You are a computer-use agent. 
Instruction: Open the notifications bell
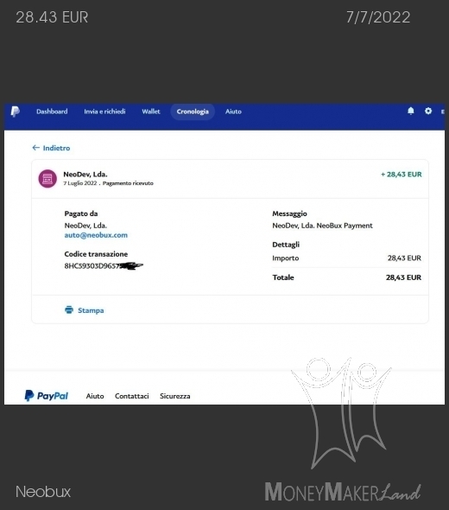[x=411, y=112]
